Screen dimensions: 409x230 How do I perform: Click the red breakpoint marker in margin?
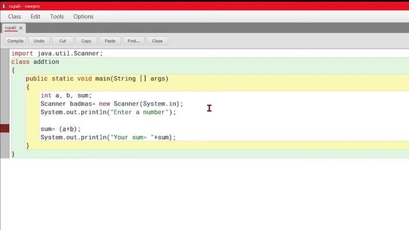tap(4, 128)
